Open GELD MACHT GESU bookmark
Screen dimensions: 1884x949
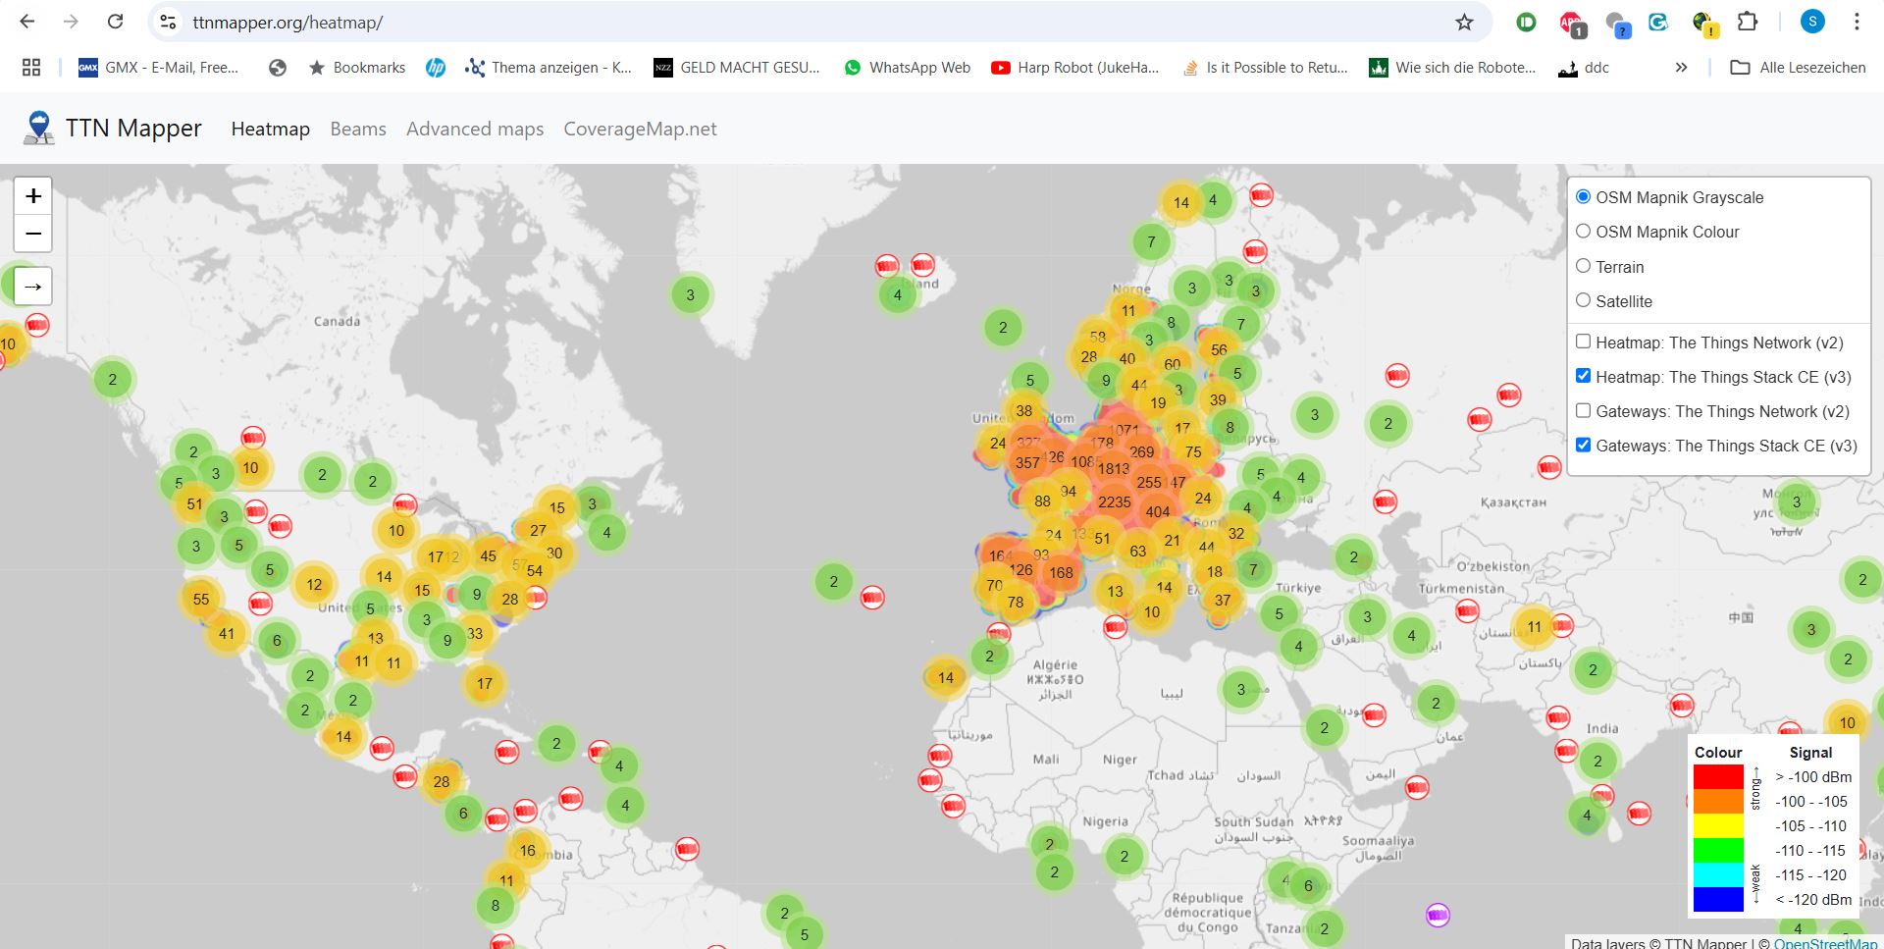(x=737, y=68)
